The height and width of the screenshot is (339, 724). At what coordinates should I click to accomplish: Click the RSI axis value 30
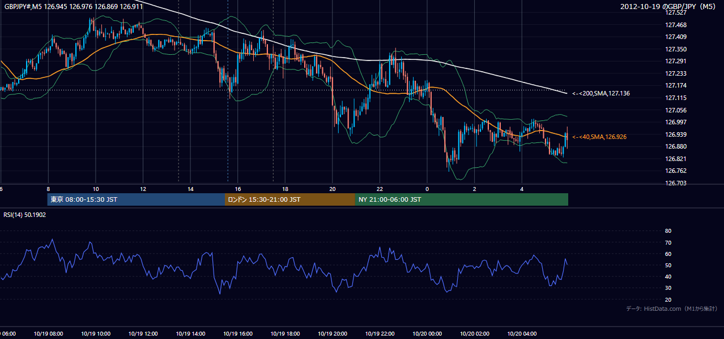point(668,288)
